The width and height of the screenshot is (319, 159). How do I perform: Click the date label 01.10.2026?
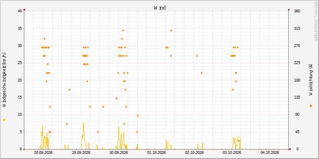point(156,153)
